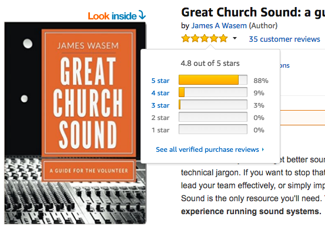
Task: Click the 3 star rating bar
Action: [x=213, y=105]
